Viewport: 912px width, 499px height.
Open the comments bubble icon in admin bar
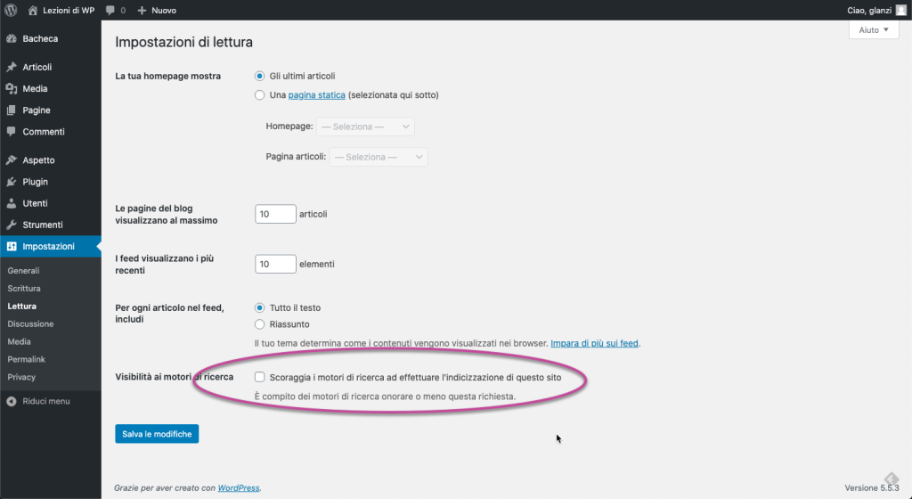point(110,11)
